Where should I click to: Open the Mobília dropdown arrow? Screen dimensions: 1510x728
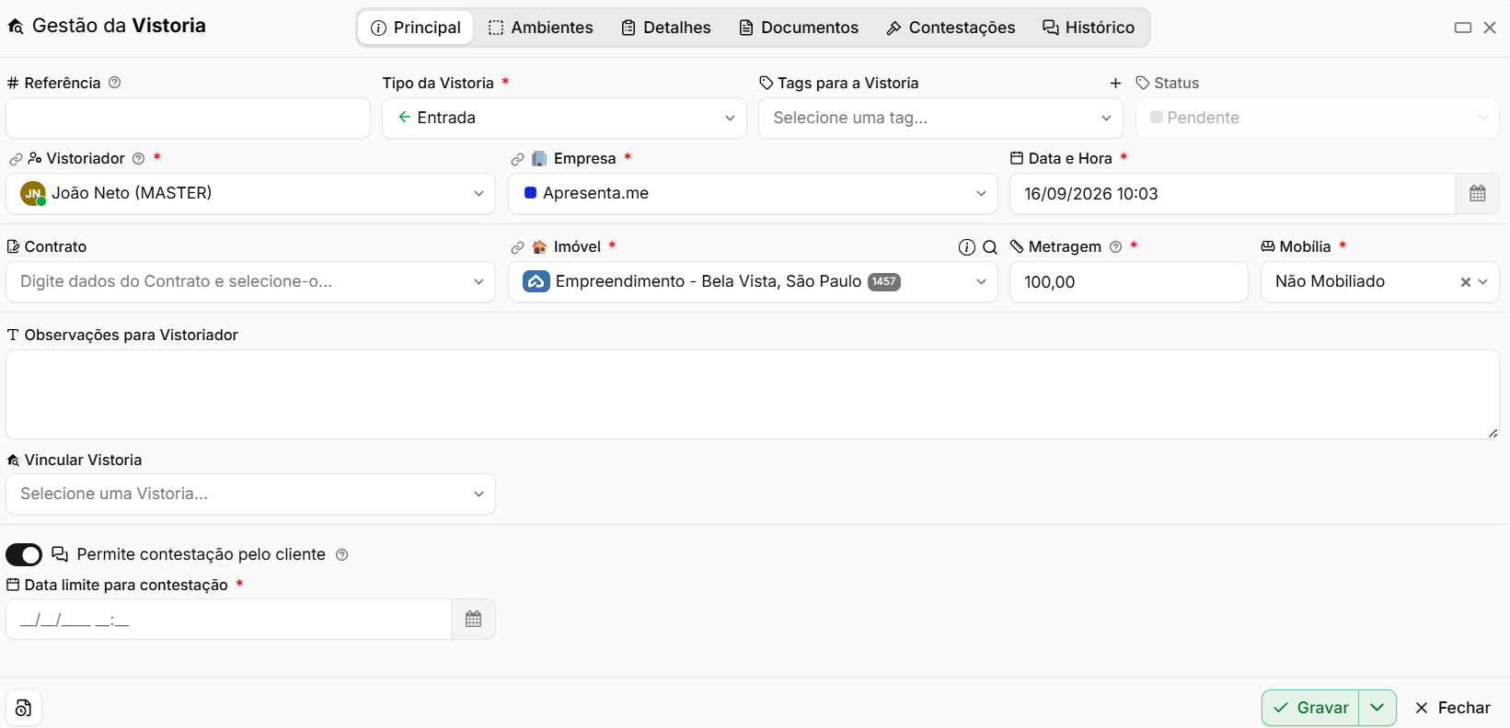pos(1483,282)
